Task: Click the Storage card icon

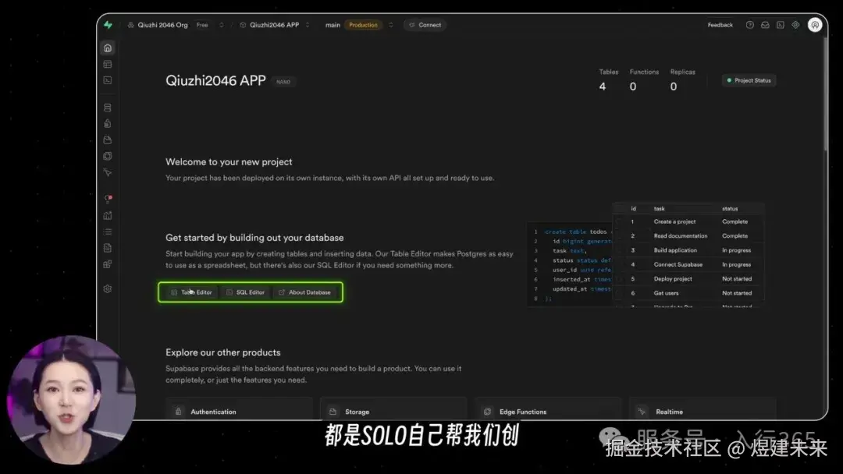Action: click(x=333, y=412)
